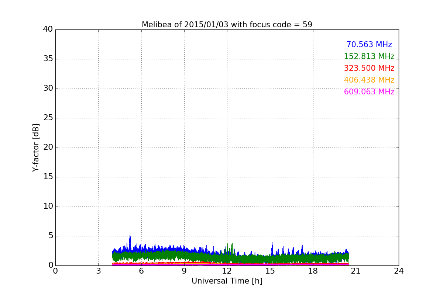Click the y-axis tick label 10
443x295 pixels.
tap(48, 206)
